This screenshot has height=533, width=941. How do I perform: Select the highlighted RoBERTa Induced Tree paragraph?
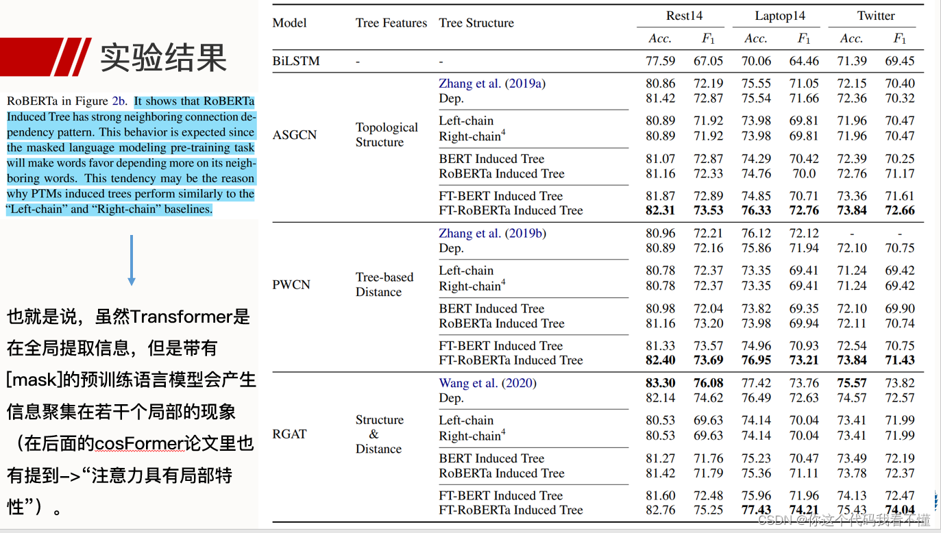point(130,156)
